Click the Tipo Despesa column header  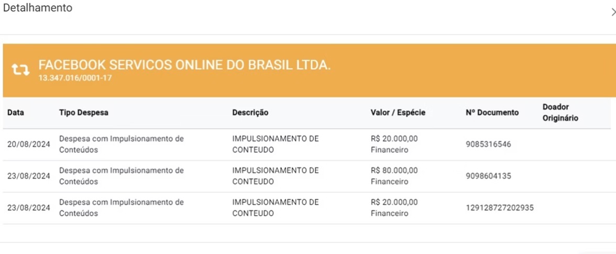point(84,113)
